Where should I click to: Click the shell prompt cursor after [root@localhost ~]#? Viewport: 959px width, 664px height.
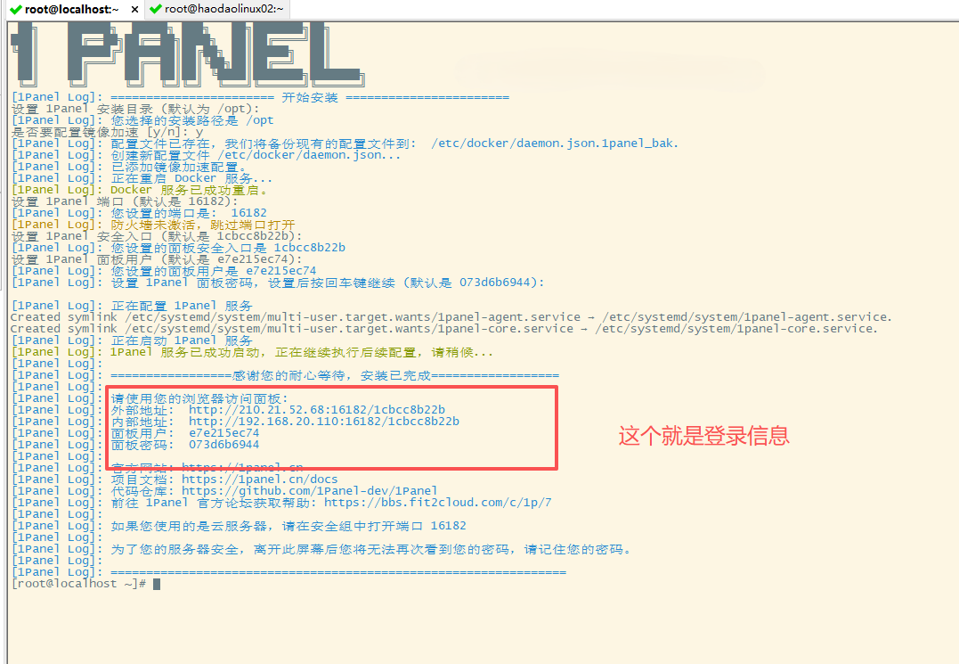[157, 584]
